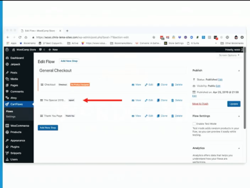This screenshot has height=188, width=250.
Task: Open CartFlows Settings submenu
Action: coord(11,117)
